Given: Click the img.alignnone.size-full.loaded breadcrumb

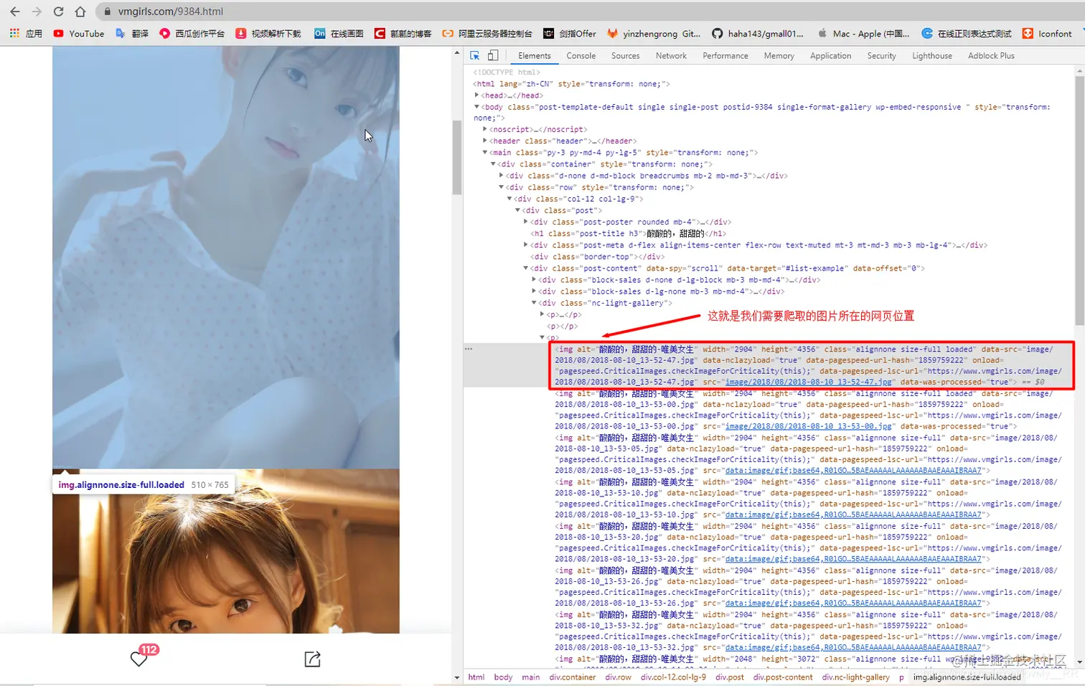Looking at the screenshot, I should (967, 677).
